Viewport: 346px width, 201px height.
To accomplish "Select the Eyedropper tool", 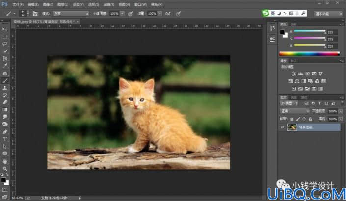I will [x=5, y=66].
